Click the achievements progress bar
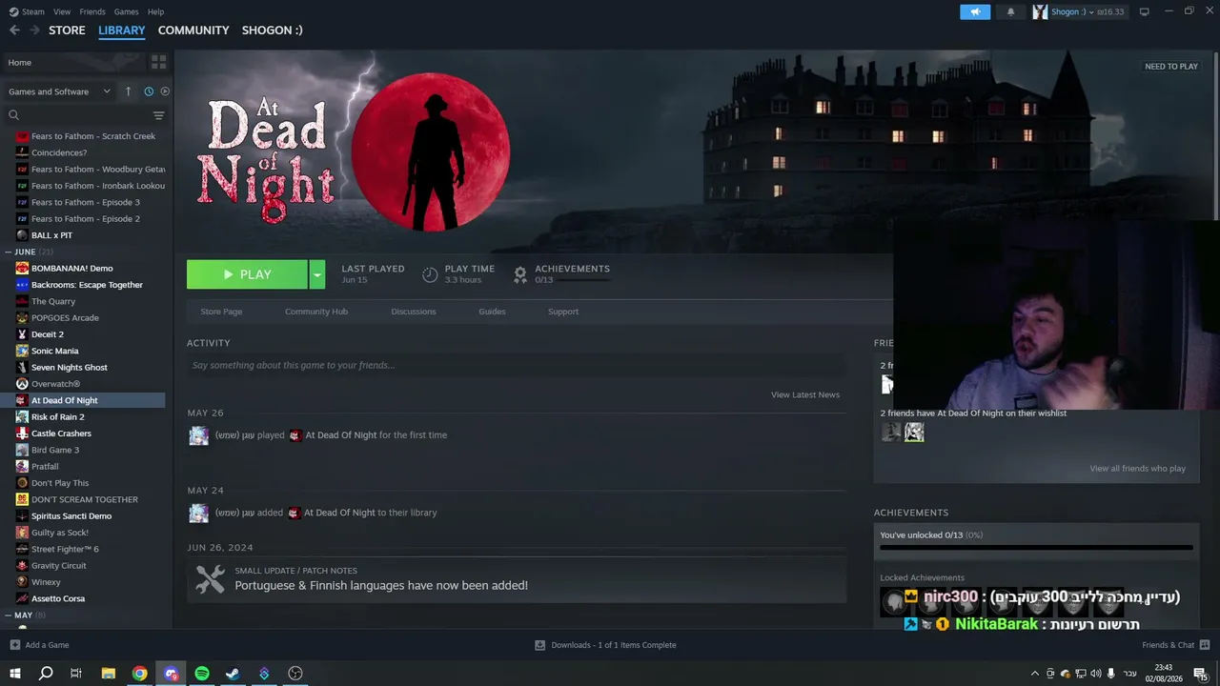This screenshot has width=1220, height=686. click(1036, 548)
